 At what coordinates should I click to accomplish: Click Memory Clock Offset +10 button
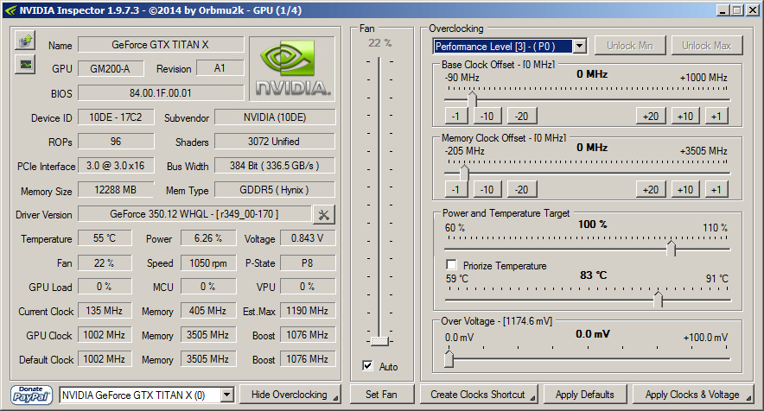tap(685, 189)
